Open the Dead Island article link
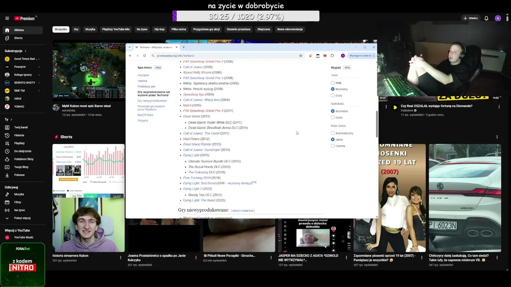The height and width of the screenshot is (287, 511). (x=192, y=116)
